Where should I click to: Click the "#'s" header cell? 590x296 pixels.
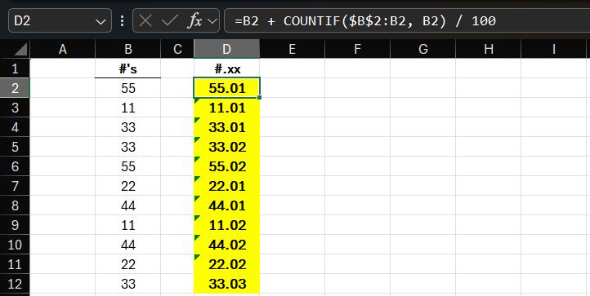[x=128, y=68]
